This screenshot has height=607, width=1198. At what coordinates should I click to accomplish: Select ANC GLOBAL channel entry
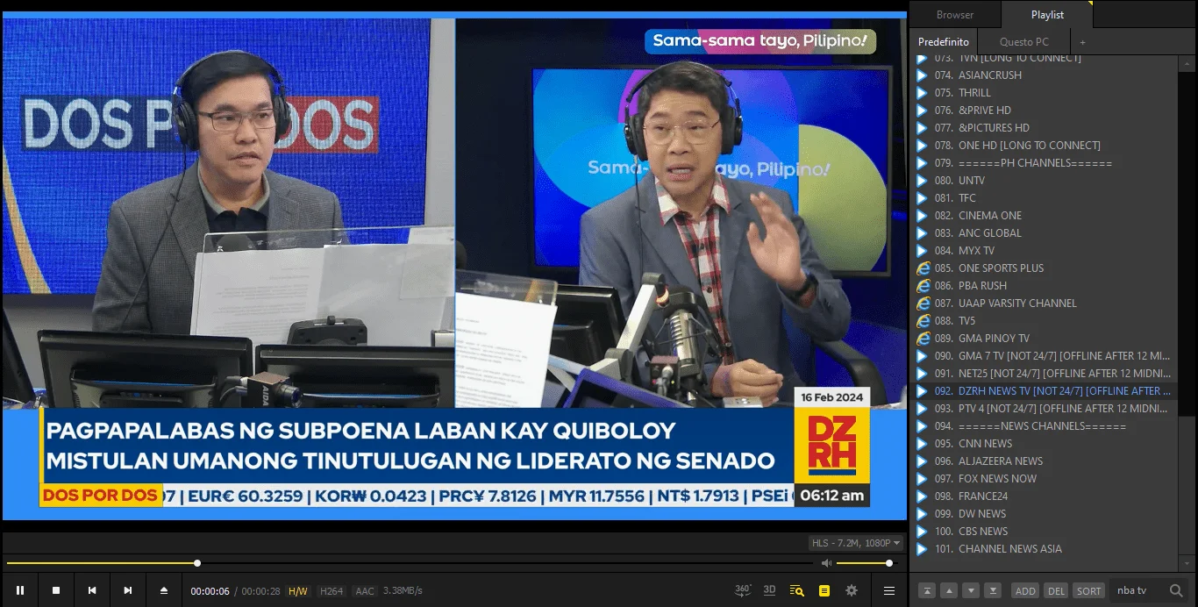(1045, 233)
